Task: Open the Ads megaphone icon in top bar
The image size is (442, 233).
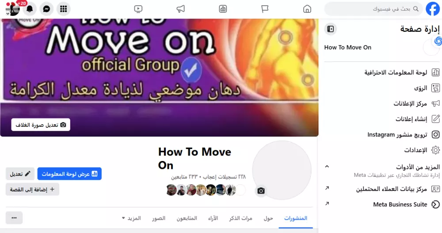Action: pos(181,9)
